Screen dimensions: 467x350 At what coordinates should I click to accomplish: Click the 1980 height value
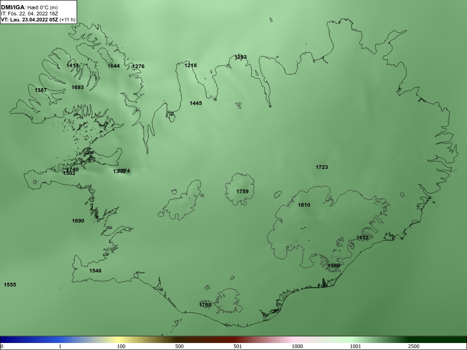pos(334,266)
